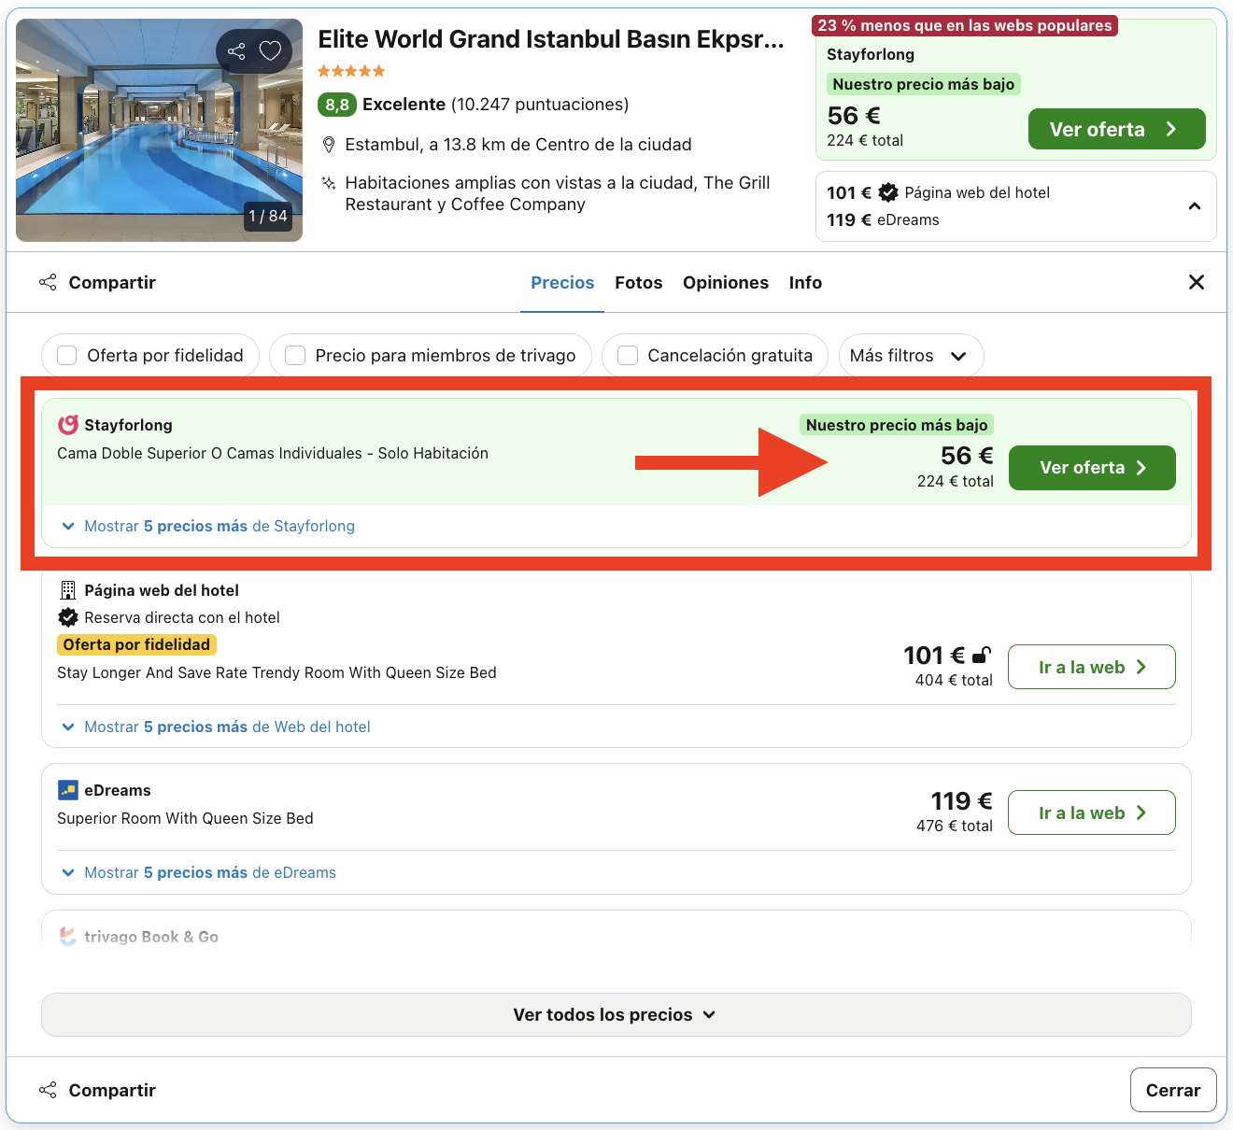Switch to the Fotos tab

(x=638, y=282)
